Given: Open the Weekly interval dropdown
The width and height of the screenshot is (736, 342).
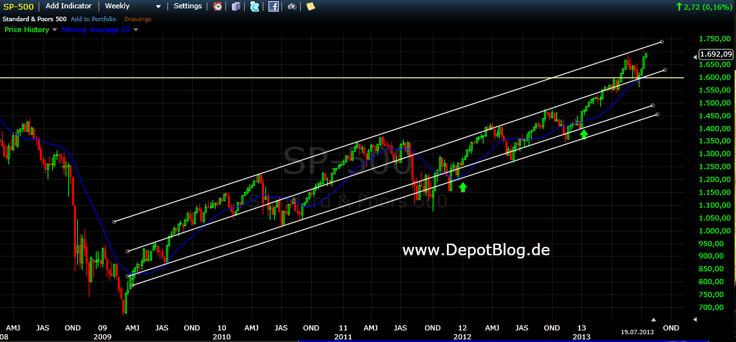Looking at the screenshot, I should [x=133, y=6].
